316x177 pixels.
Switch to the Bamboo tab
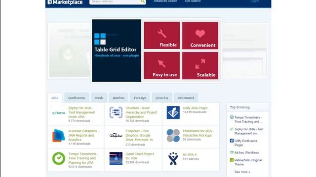pos(118,98)
